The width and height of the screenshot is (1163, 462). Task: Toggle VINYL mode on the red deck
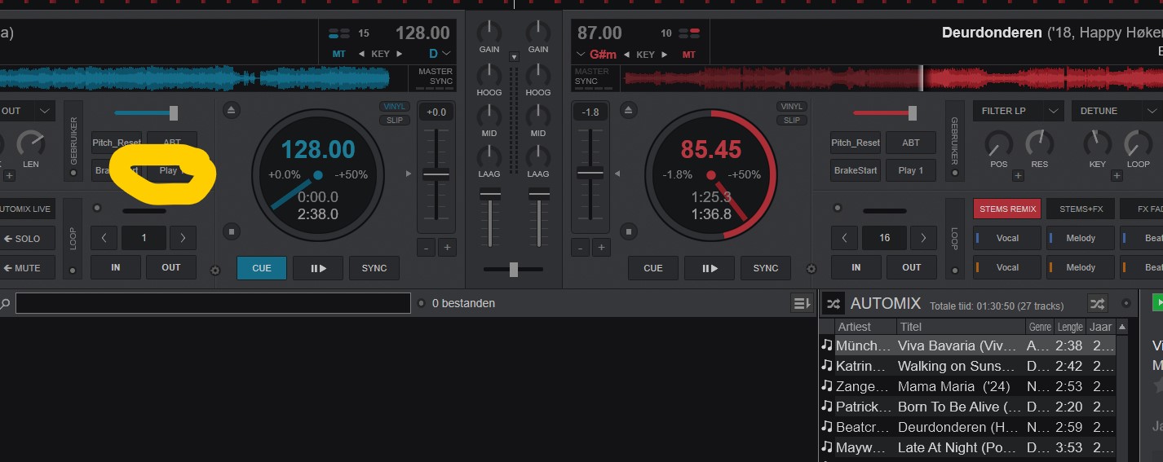pos(791,107)
